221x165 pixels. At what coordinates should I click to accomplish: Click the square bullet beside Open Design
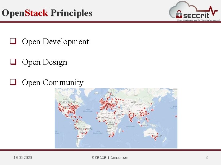tap(13, 62)
